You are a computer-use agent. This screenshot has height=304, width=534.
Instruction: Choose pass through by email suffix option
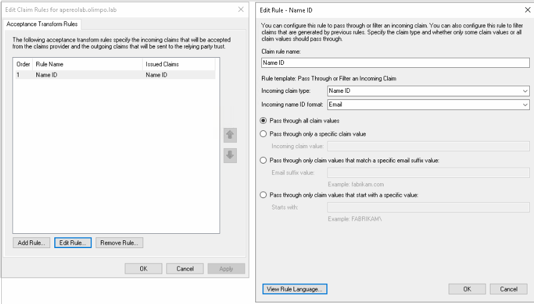(264, 160)
